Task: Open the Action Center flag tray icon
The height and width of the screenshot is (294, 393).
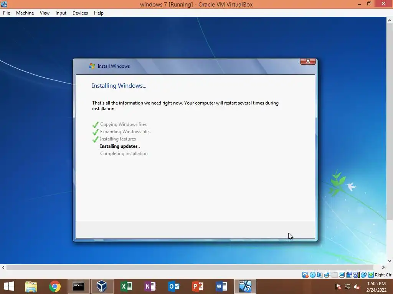Action: click(x=338, y=286)
